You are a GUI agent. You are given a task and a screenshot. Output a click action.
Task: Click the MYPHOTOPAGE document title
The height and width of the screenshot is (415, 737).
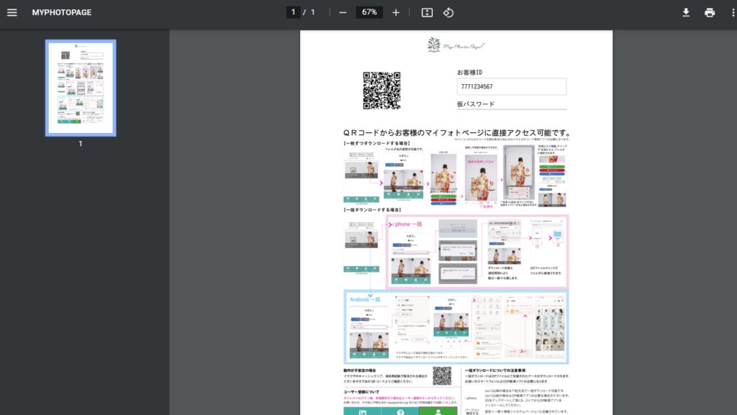tap(62, 12)
